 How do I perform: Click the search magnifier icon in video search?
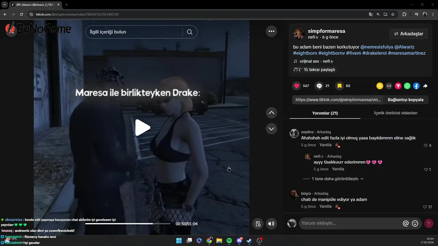pos(190,32)
